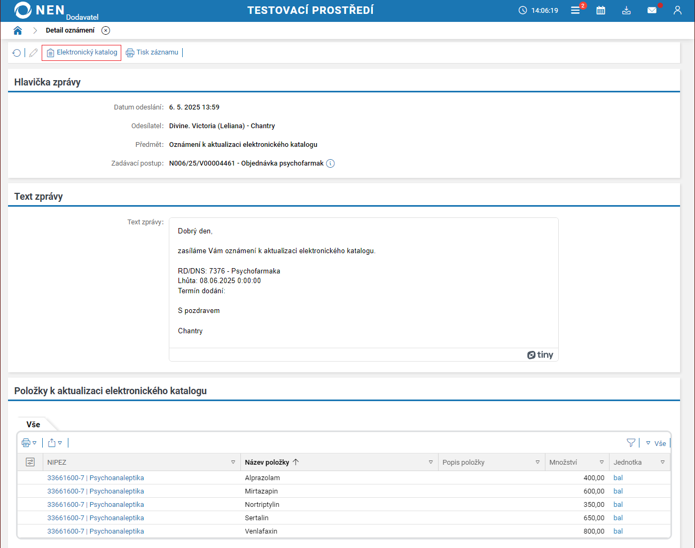The image size is (695, 548).
Task: Open the messages envelope icon
Action: tap(652, 10)
